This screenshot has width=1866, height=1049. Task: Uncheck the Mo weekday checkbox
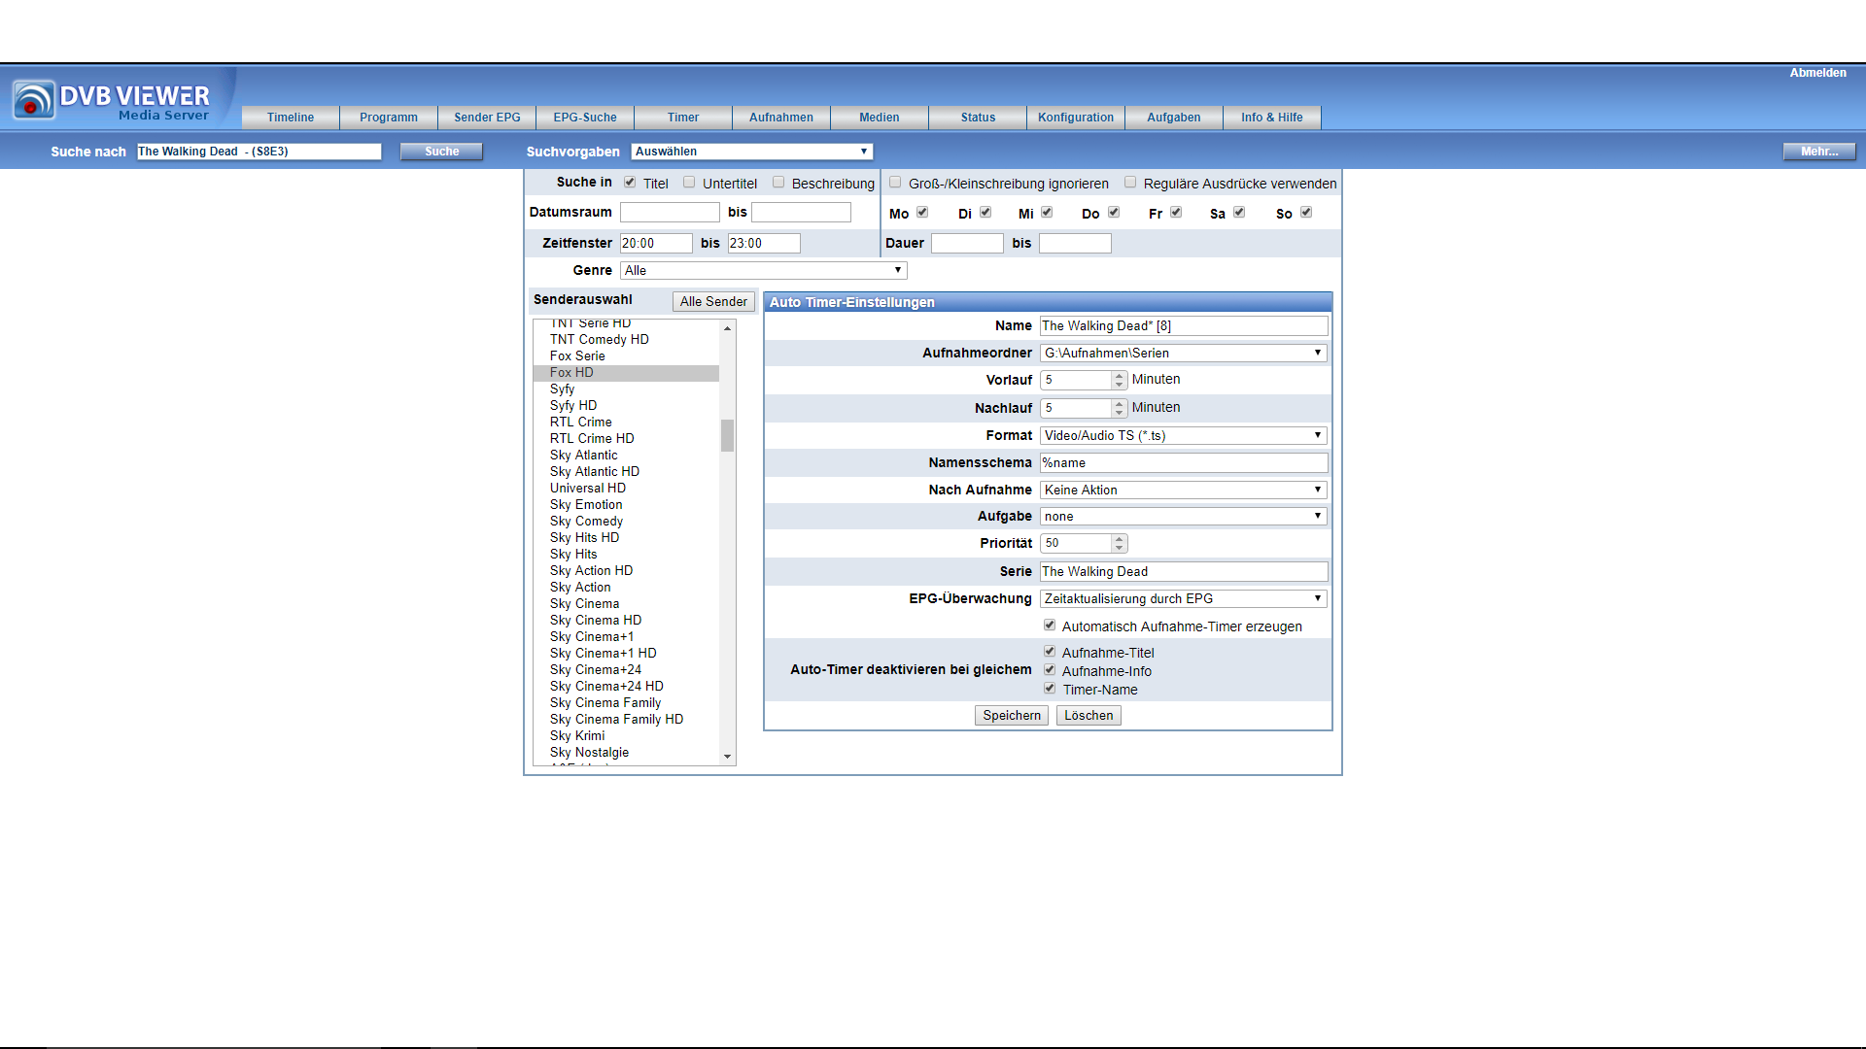(x=922, y=213)
